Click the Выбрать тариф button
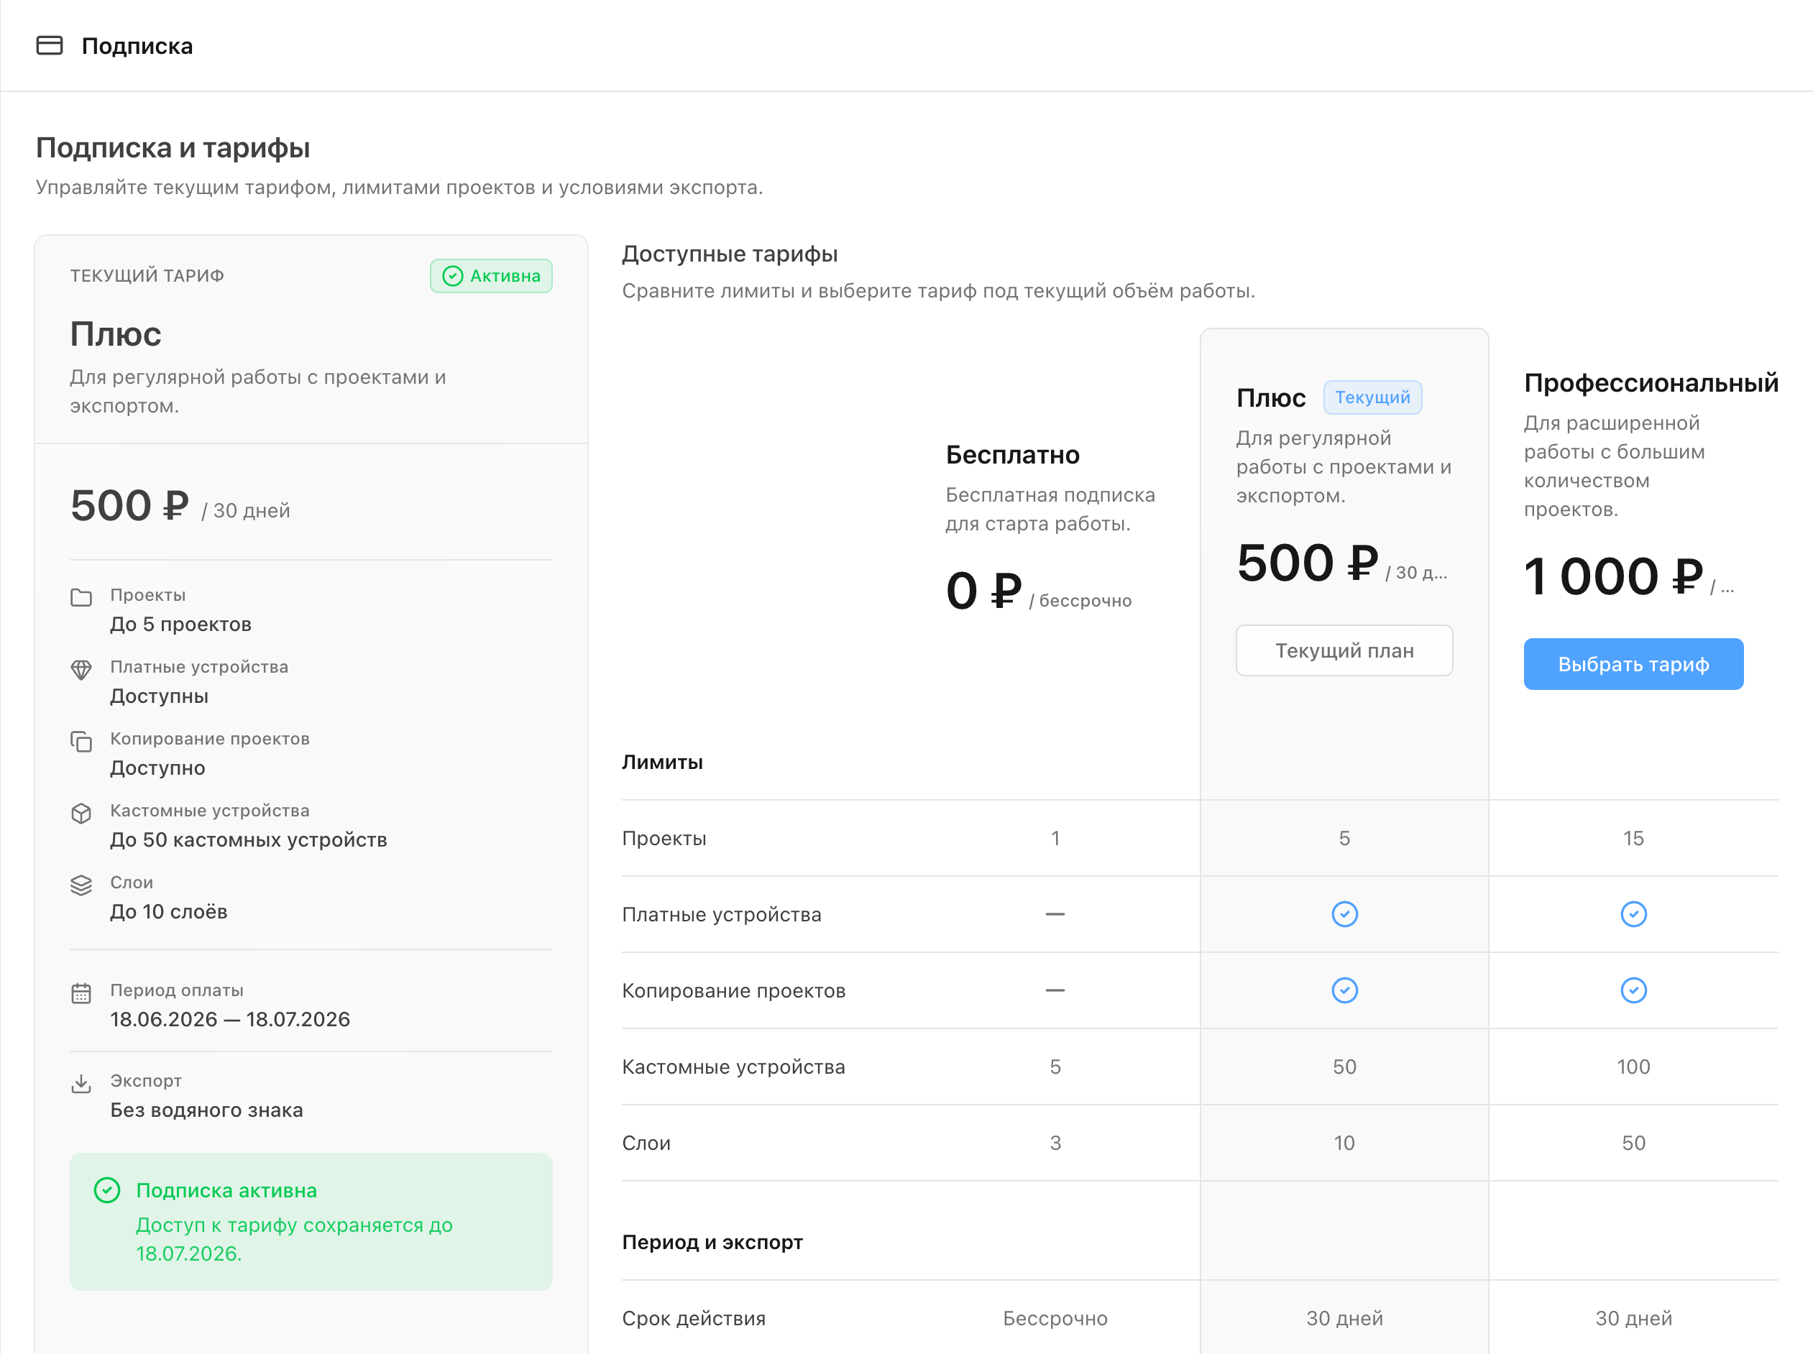This screenshot has height=1354, width=1813. [x=1633, y=664]
